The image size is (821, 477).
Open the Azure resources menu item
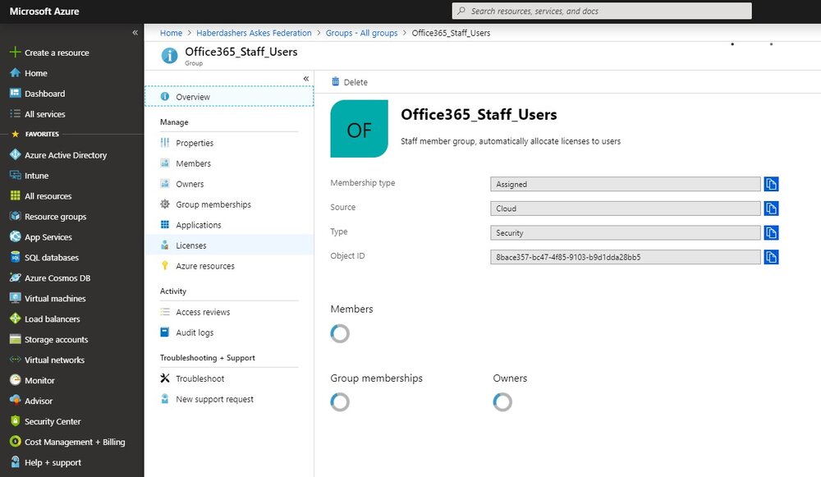[229, 266]
